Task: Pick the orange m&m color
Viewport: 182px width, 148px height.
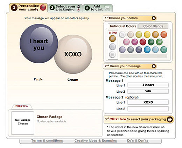Action: coord(164,34)
